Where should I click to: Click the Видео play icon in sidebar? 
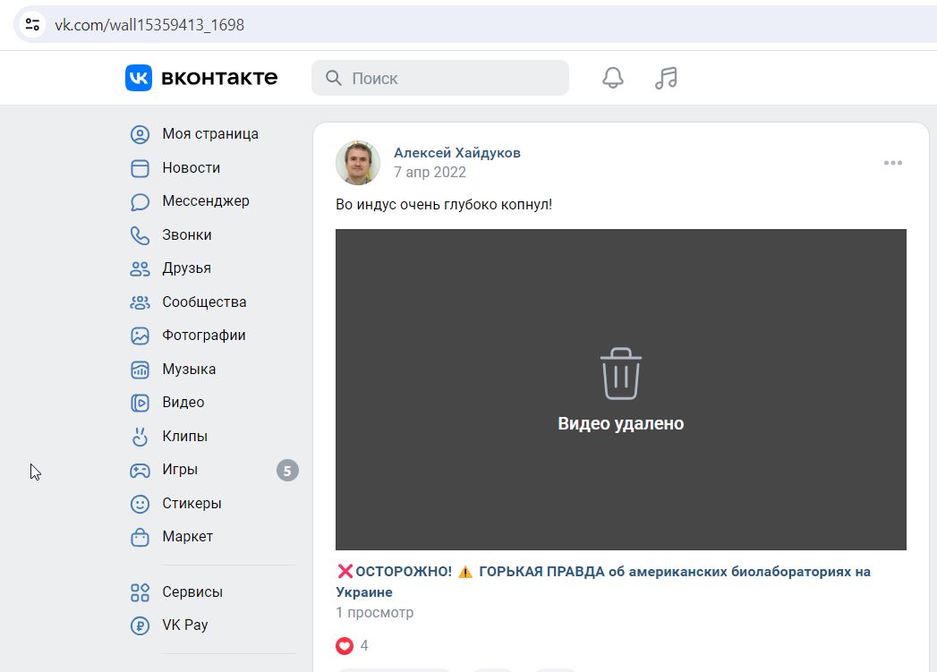point(140,404)
